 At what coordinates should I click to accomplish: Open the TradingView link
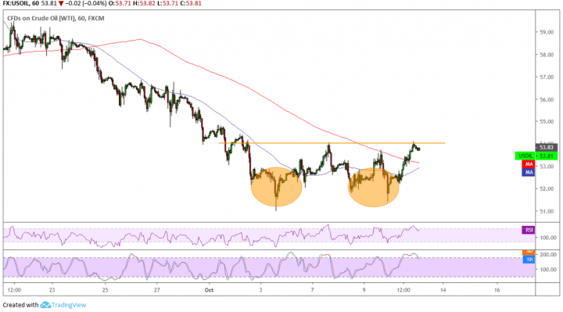tap(69, 305)
